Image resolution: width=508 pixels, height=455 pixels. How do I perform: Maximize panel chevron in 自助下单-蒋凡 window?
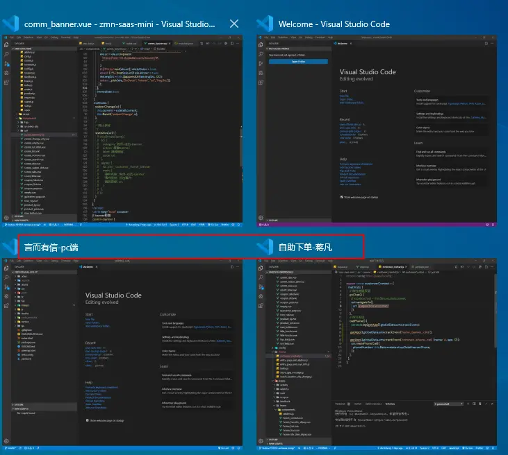point(486,404)
